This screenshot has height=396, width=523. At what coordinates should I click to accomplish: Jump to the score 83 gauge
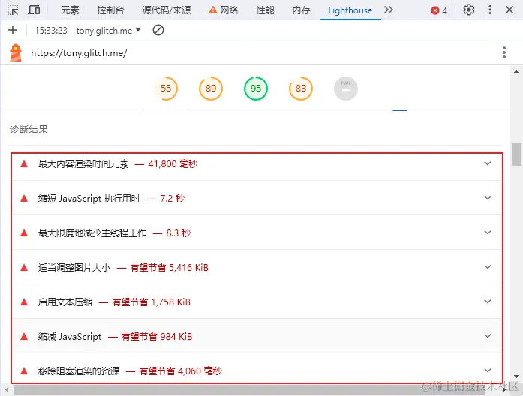[301, 88]
